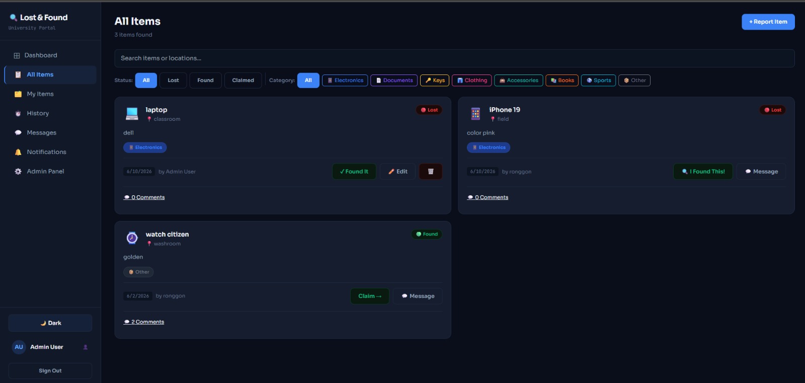Click the Admin Panel gear icon
The height and width of the screenshot is (383, 805).
[18, 172]
